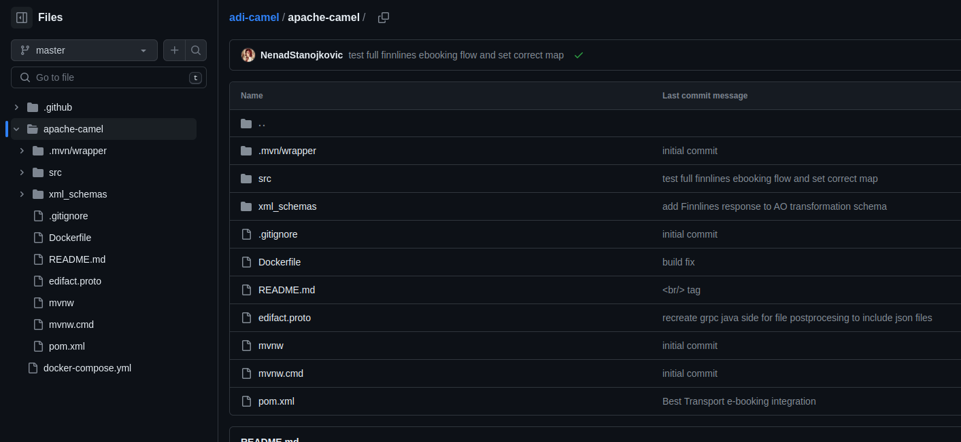The image size is (961, 442).
Task: Open .mvn/wrapper folder in file table
Action: [x=287, y=151]
